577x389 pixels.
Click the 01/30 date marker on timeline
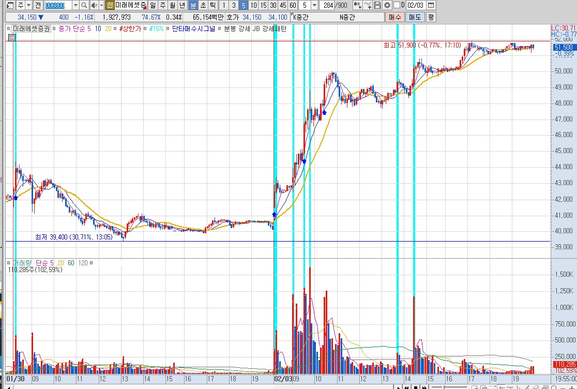[x=16, y=379]
